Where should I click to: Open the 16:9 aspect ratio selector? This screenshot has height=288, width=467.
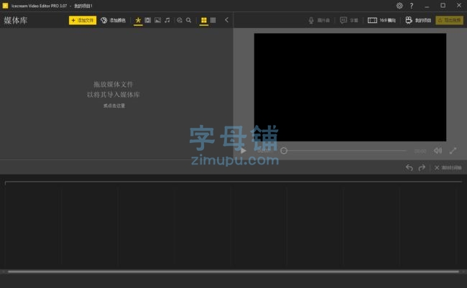coord(382,20)
